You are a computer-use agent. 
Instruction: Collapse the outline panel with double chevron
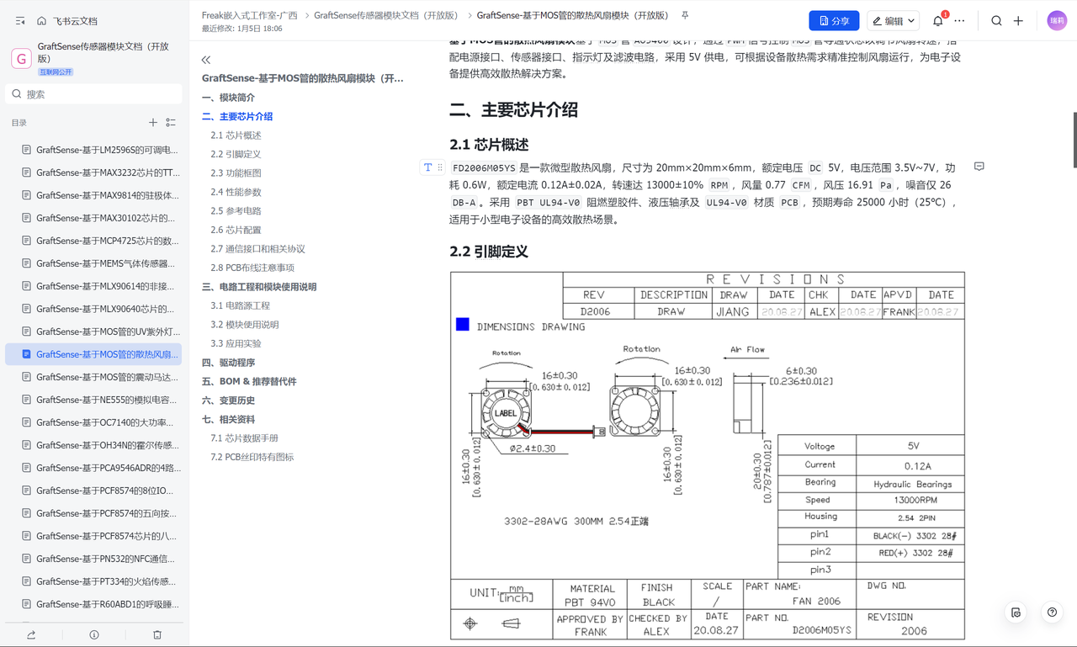pos(206,60)
